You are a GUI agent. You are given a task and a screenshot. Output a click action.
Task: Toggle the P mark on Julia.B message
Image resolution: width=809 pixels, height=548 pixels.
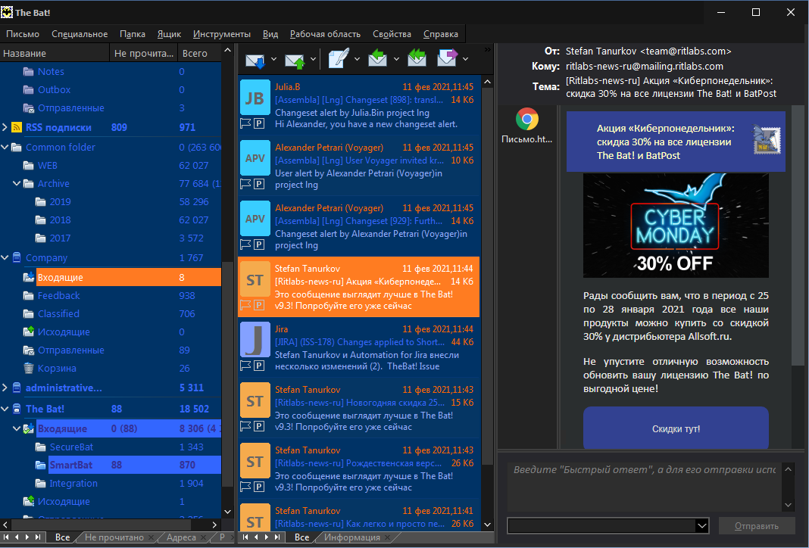(x=259, y=123)
